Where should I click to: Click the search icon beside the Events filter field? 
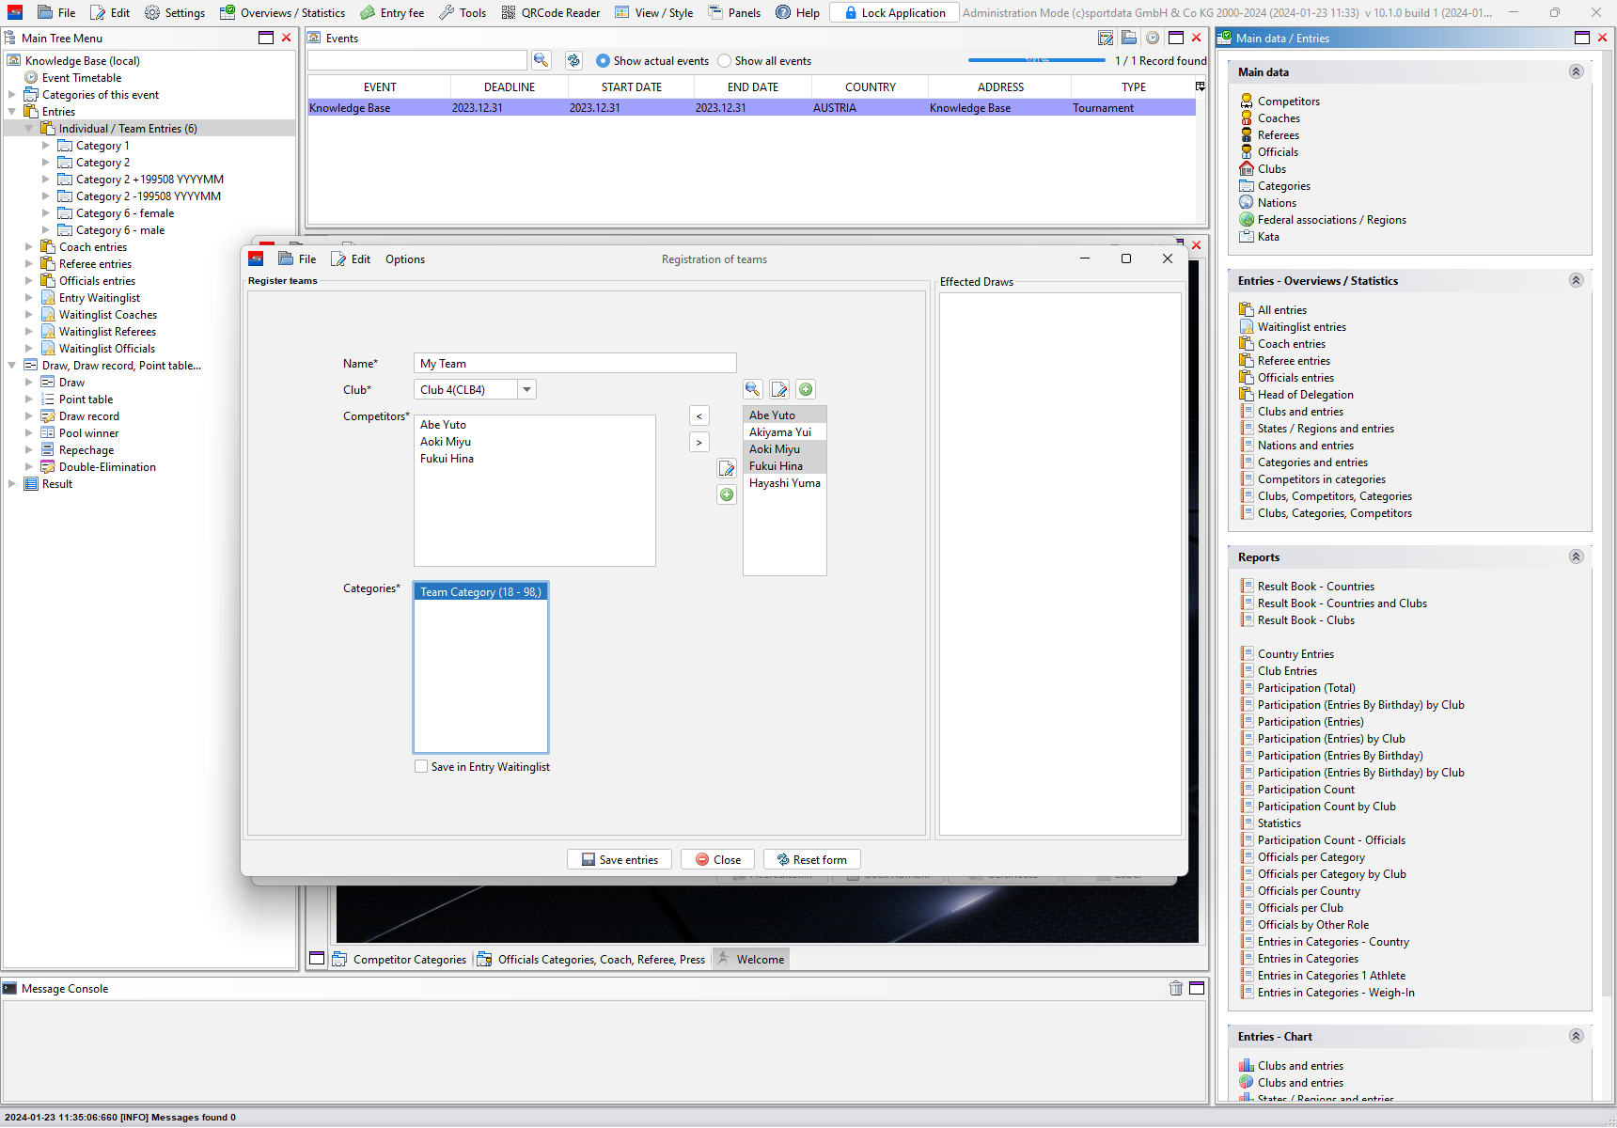click(541, 60)
